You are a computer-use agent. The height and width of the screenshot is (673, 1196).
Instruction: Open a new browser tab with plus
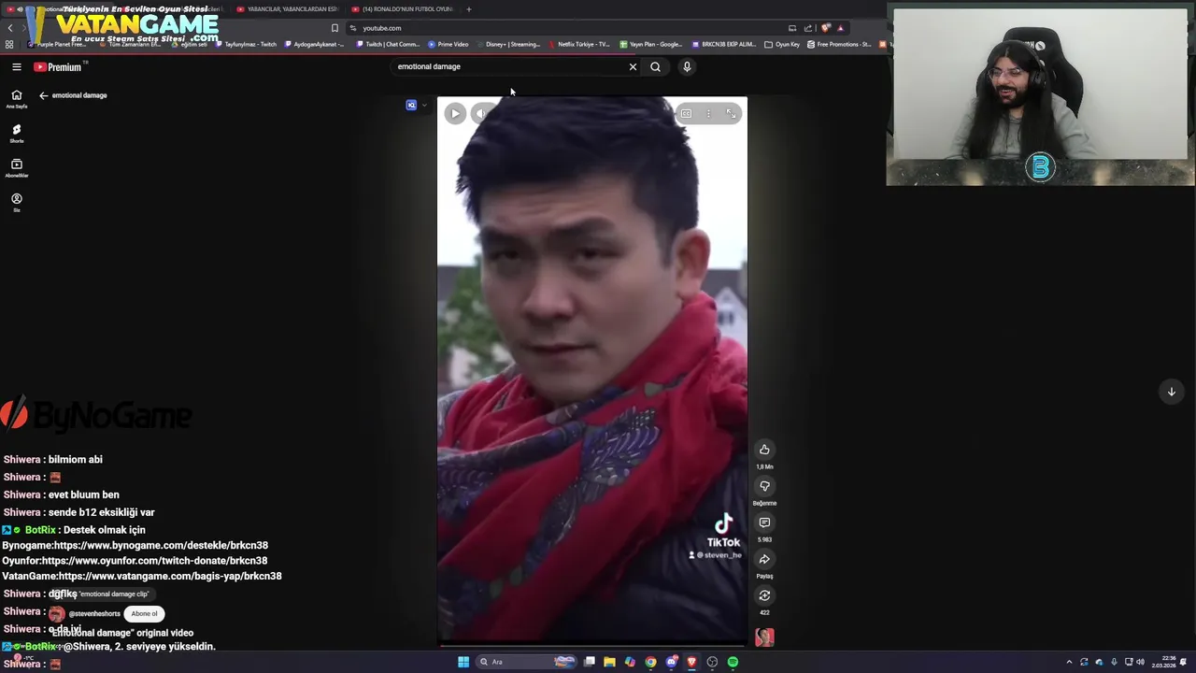point(469,9)
